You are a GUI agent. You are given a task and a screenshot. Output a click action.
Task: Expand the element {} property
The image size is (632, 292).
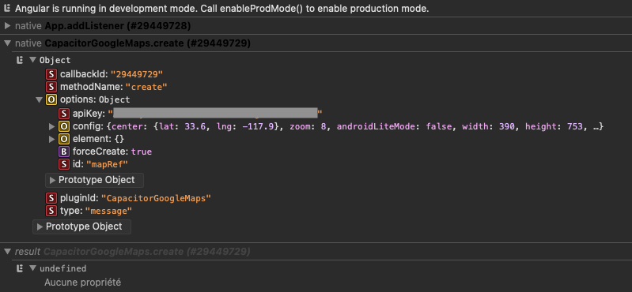(x=51, y=139)
